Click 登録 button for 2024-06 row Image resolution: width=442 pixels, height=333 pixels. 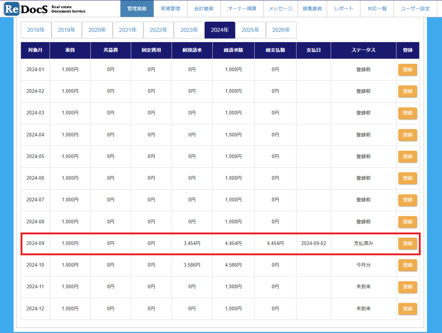coord(407,178)
